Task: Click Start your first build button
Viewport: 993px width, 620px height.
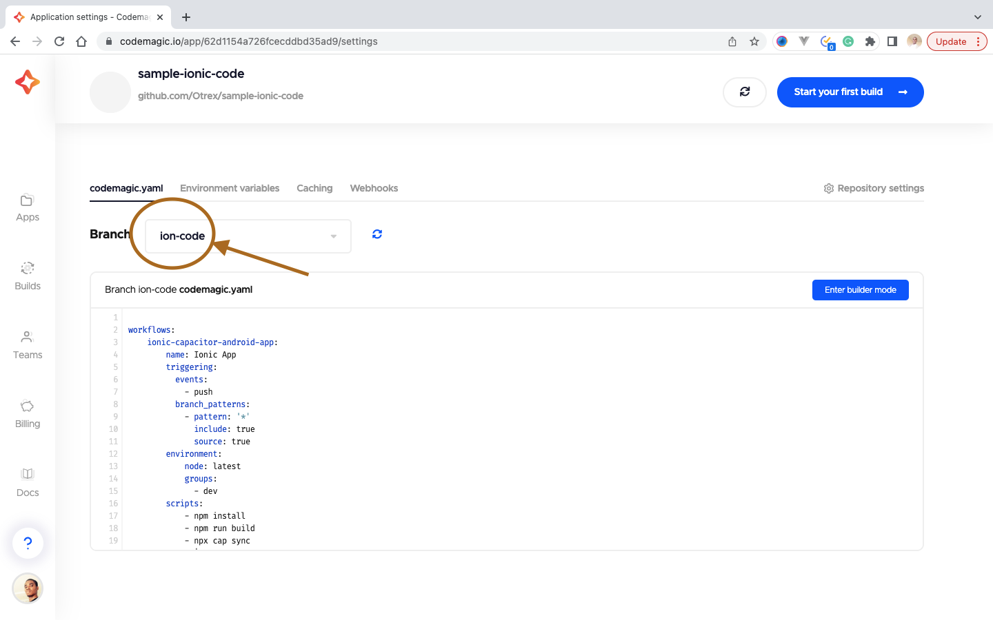Action: 850,92
